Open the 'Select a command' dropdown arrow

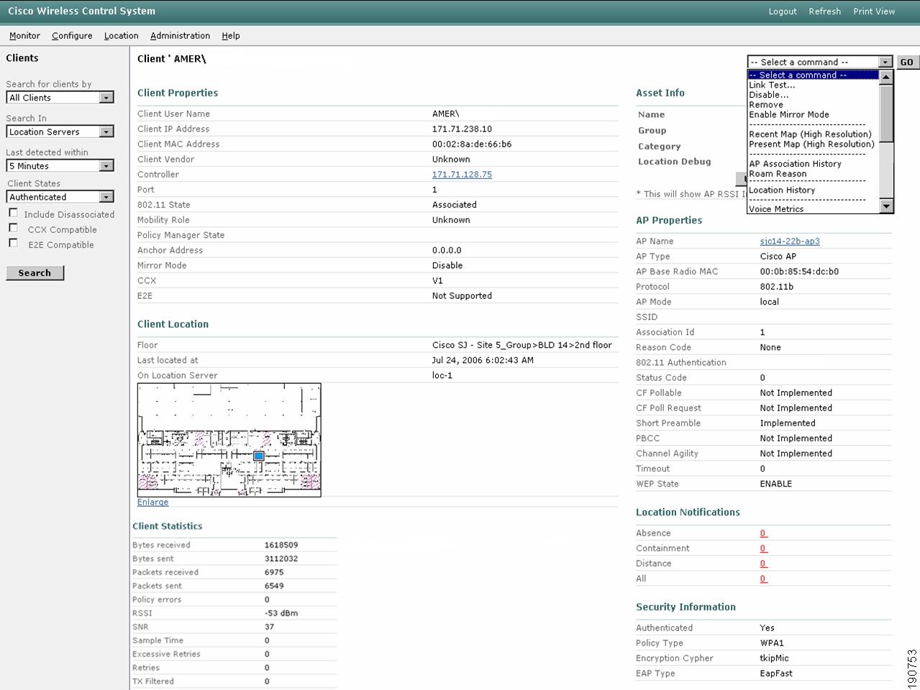click(885, 63)
